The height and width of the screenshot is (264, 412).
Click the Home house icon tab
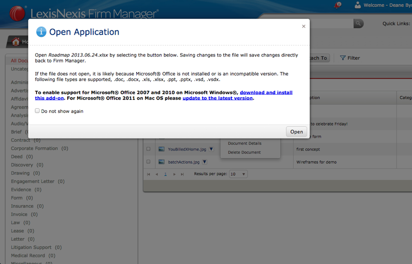click(16, 41)
